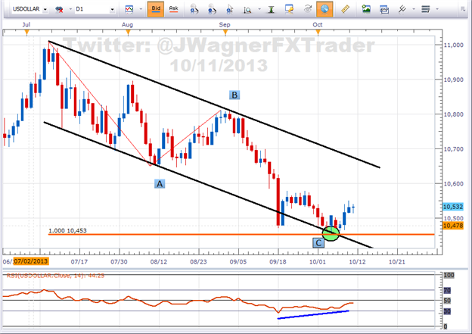Click the '1.000 10,453' Fibonacci level label
Image resolution: width=472 pixels, height=334 pixels.
tap(67, 230)
